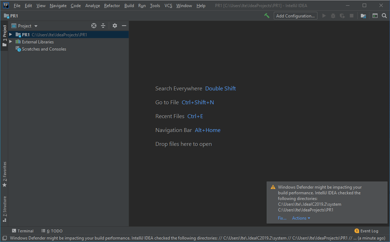The height and width of the screenshot is (242, 390).
Task: Expand the External Libraries node
Action: point(11,42)
